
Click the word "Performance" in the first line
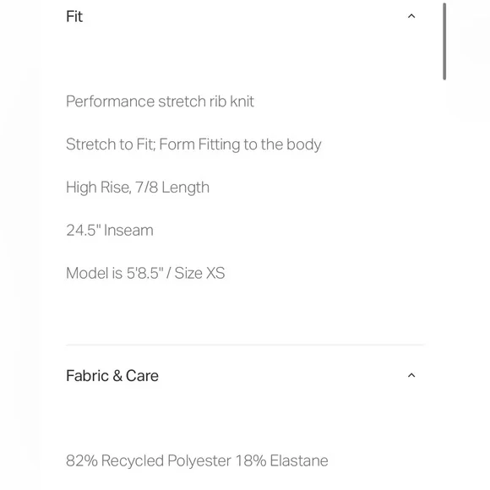point(111,101)
